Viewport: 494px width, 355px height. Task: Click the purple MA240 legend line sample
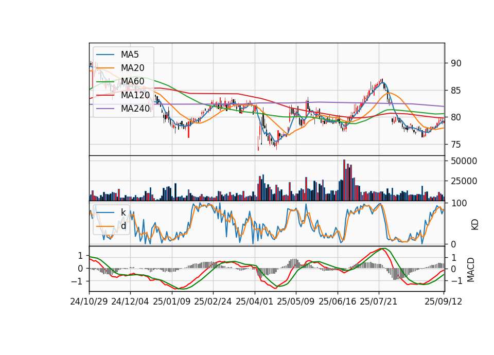[x=105, y=109]
